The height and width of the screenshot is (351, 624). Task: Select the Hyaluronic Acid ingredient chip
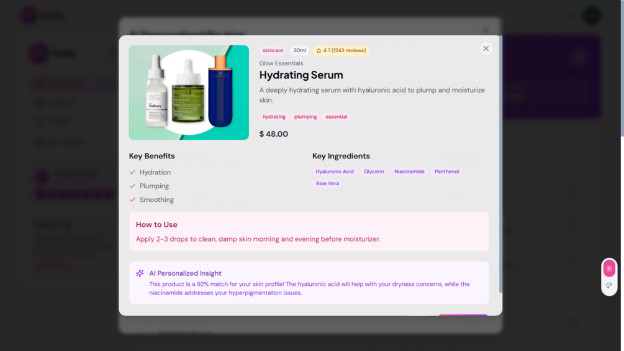[334, 171]
